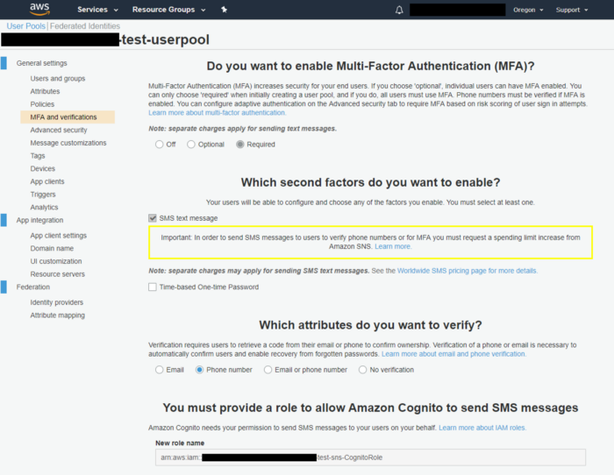614x475 pixels.
Task: Open Users and groups in sidebar
Action: point(58,79)
